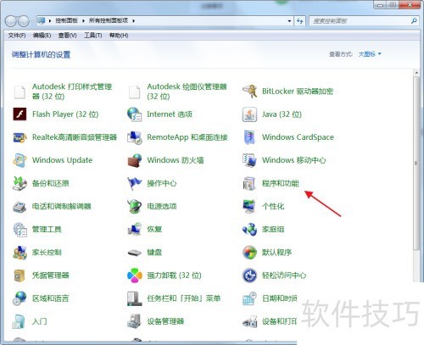Image resolution: width=424 pixels, height=345 pixels.
Task: Click the search magnifier icon
Action: [x=414, y=20]
